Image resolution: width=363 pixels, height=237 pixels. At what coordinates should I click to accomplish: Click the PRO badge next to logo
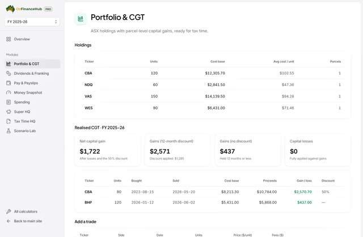(48, 9)
